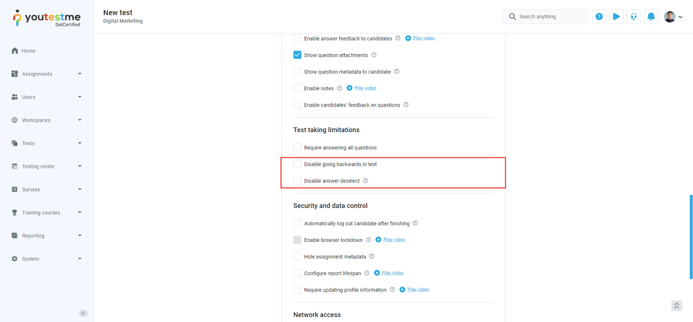Uncheck Show question attachments checkbox
Image resolution: width=693 pixels, height=322 pixels.
(297, 55)
